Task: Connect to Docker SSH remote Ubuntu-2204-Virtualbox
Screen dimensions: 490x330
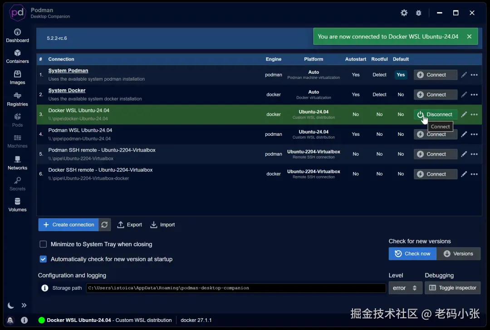Action: point(435,174)
